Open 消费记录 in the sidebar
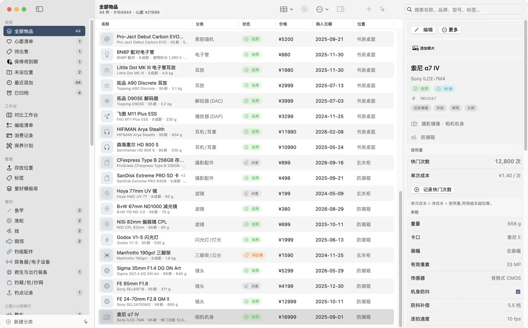 [x=44, y=135]
